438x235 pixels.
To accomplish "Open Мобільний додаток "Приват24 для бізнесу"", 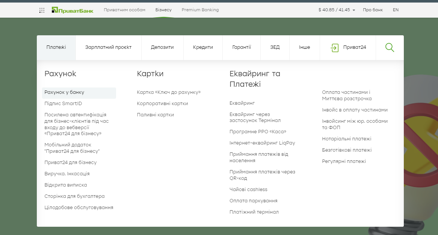I will pos(72,148).
